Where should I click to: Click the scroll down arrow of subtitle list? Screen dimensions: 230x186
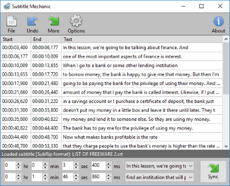pyautogui.click(x=226, y=146)
